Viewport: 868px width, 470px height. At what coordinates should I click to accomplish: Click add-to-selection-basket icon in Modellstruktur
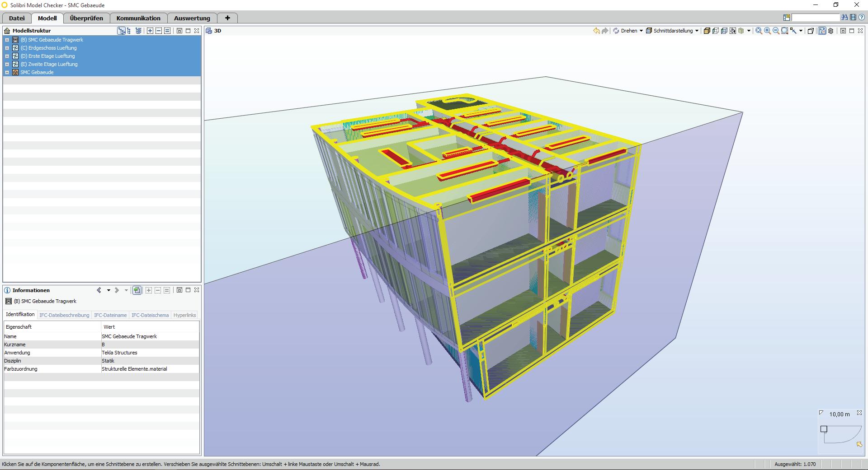click(x=150, y=31)
